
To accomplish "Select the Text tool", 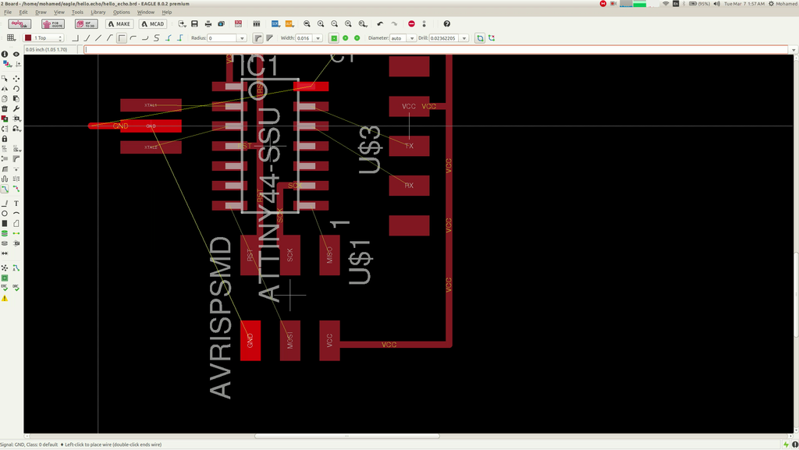I will pyautogui.click(x=16, y=203).
